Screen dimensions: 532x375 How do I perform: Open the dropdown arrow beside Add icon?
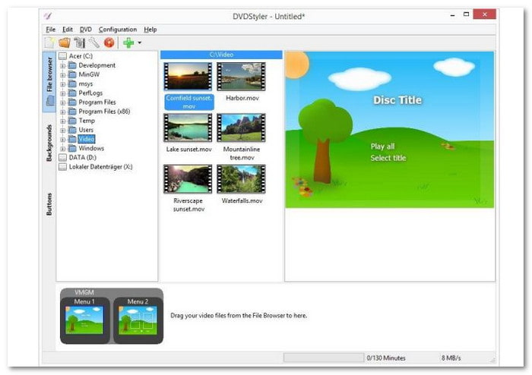pyautogui.click(x=139, y=43)
